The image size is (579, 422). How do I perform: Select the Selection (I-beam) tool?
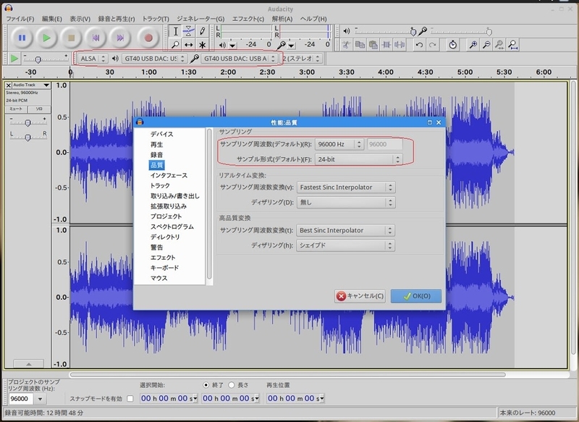click(x=176, y=31)
